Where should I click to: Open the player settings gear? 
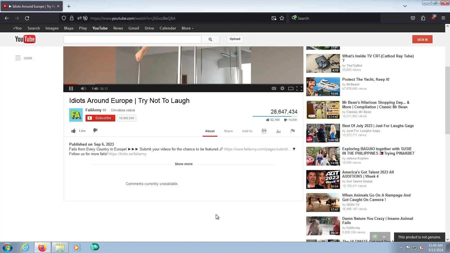point(282,89)
